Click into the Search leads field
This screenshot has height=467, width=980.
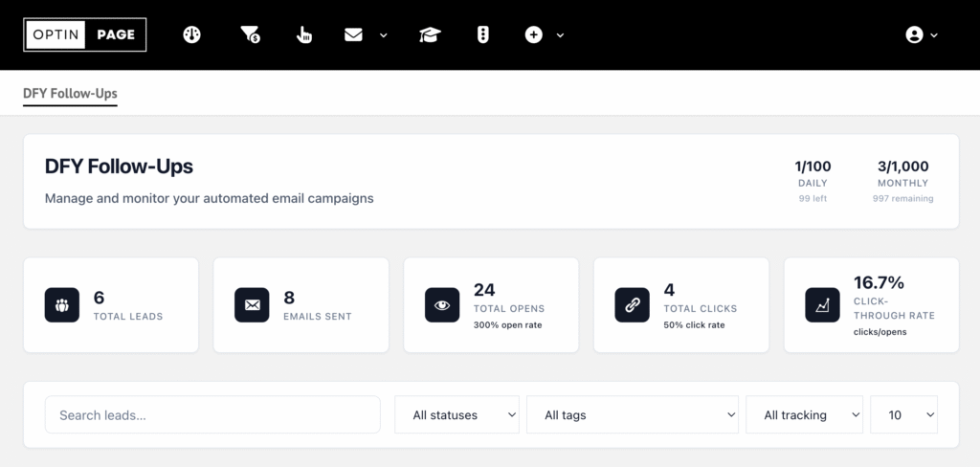point(212,415)
